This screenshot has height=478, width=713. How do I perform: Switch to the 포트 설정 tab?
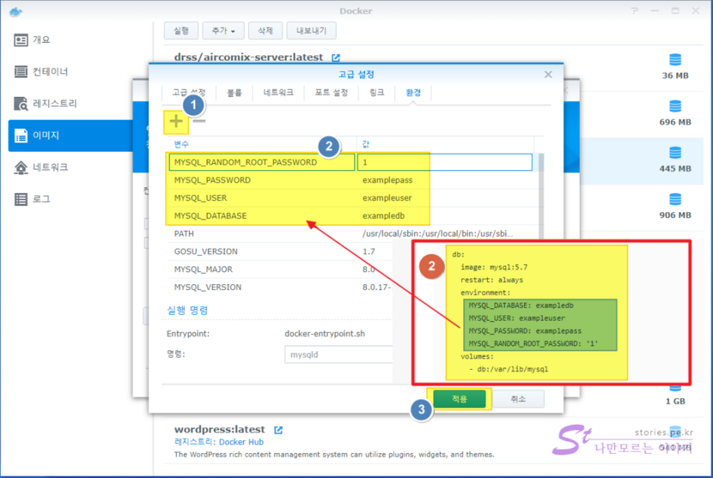coord(331,93)
